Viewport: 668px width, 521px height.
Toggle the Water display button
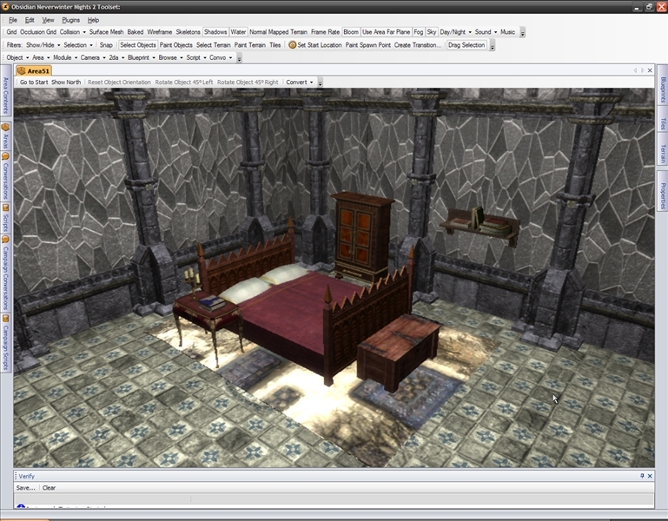[x=238, y=32]
